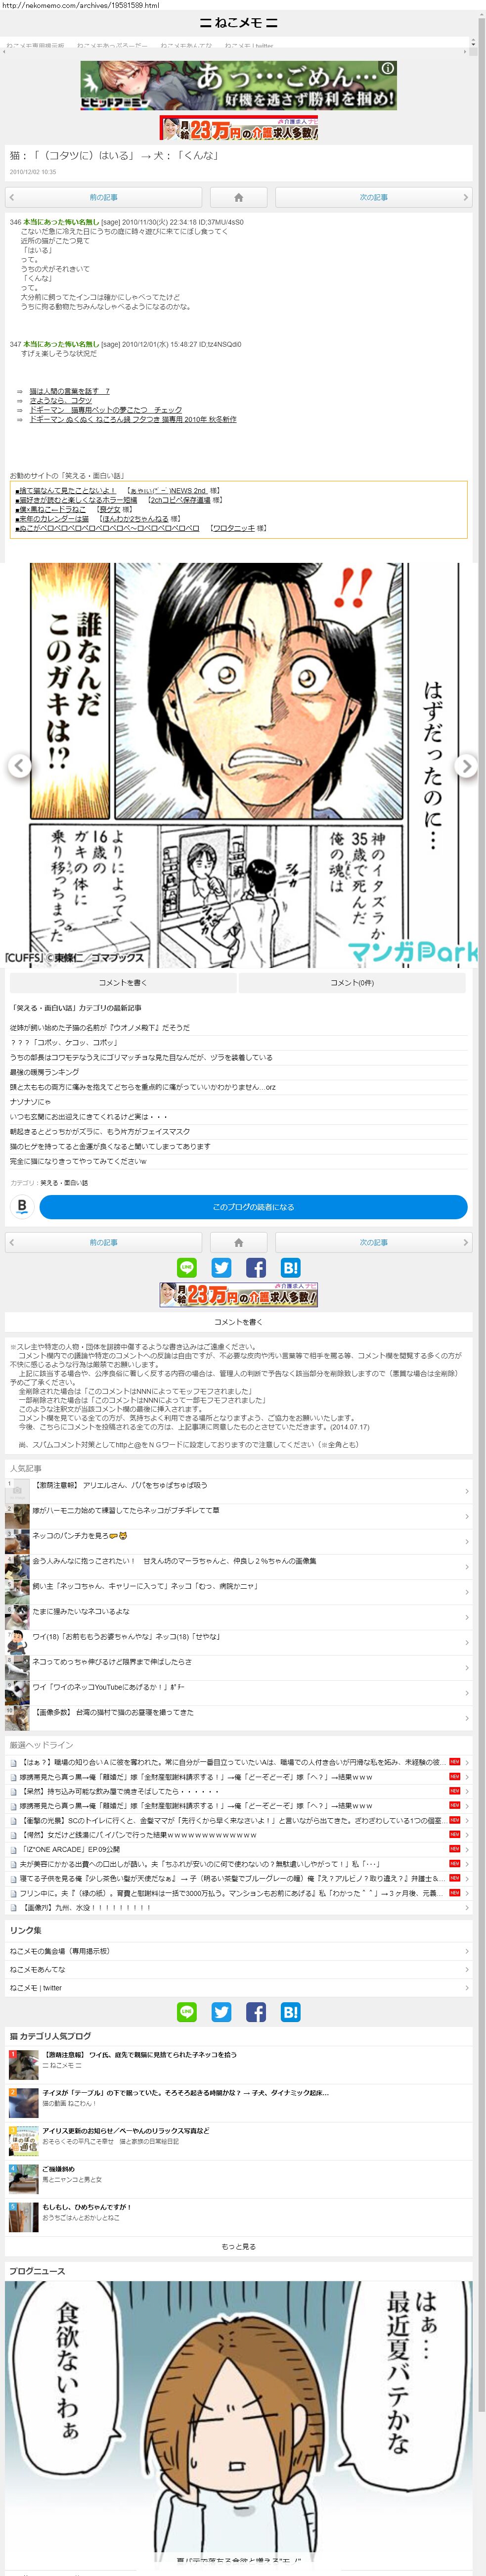Share via Facebook icon below article navigation

tap(256, 1268)
